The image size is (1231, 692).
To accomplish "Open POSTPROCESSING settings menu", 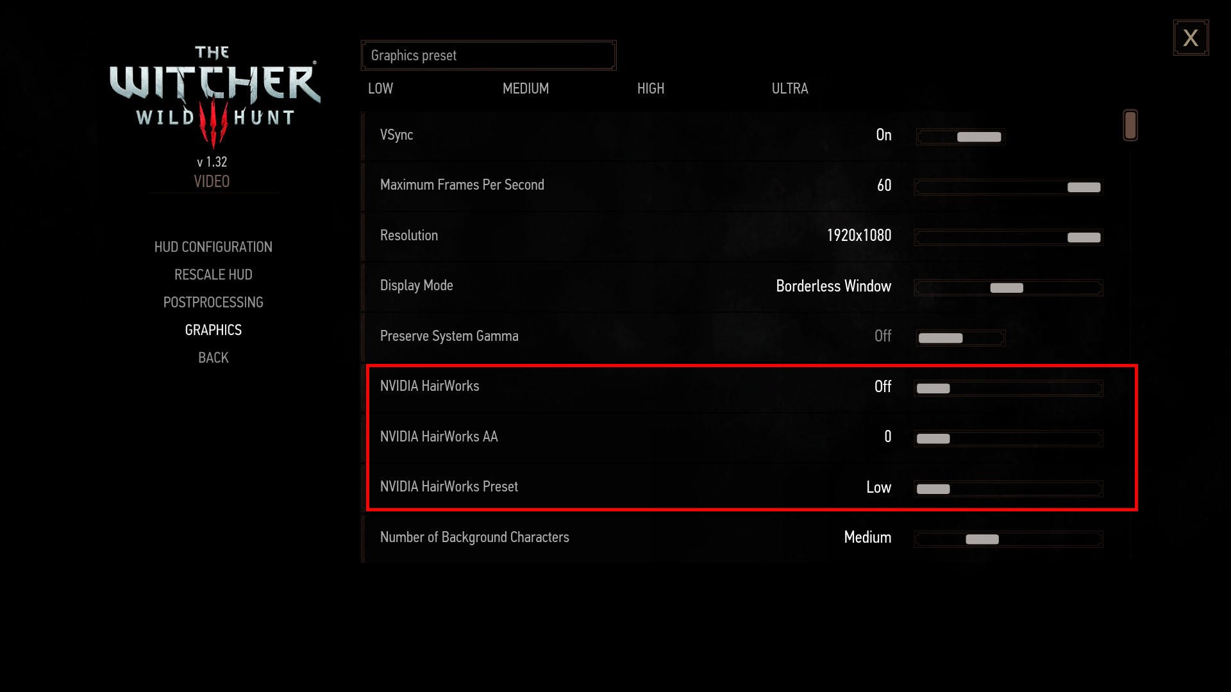I will 213,302.
